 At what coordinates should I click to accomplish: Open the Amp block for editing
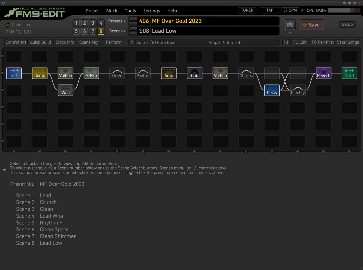[x=169, y=73]
